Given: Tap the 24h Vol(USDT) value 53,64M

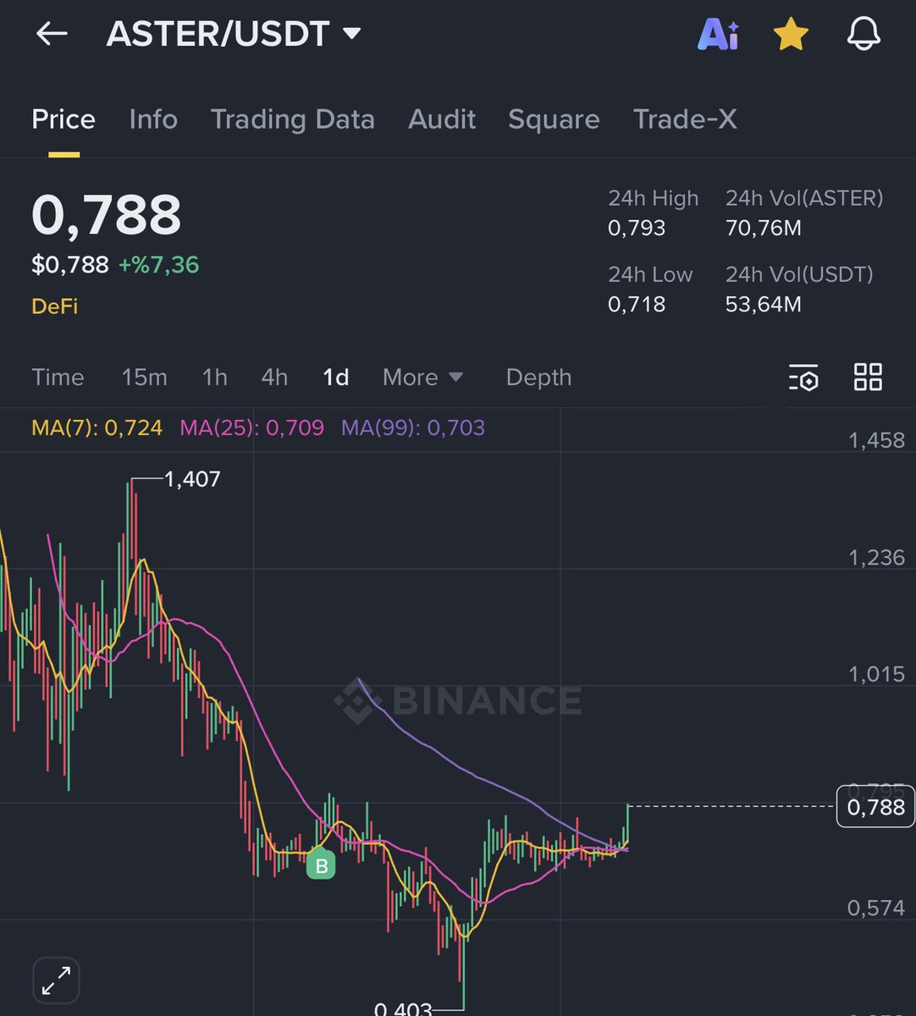Looking at the screenshot, I should pyautogui.click(x=764, y=304).
